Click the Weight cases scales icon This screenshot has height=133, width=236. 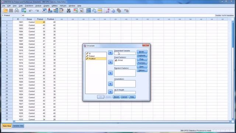[94, 11]
